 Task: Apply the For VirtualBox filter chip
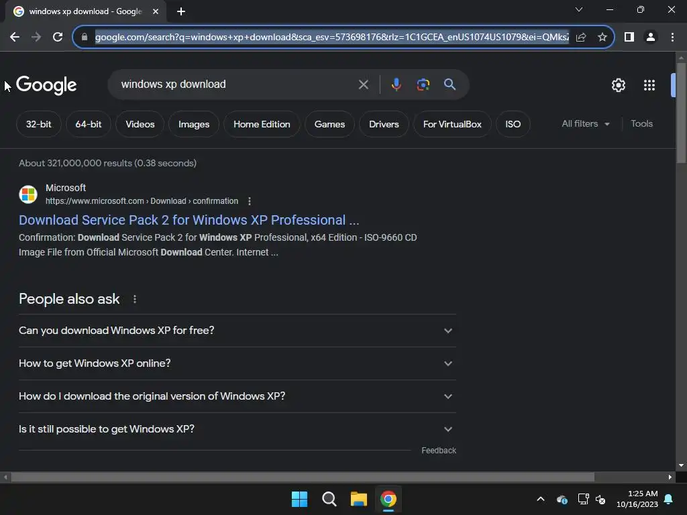[452, 124]
